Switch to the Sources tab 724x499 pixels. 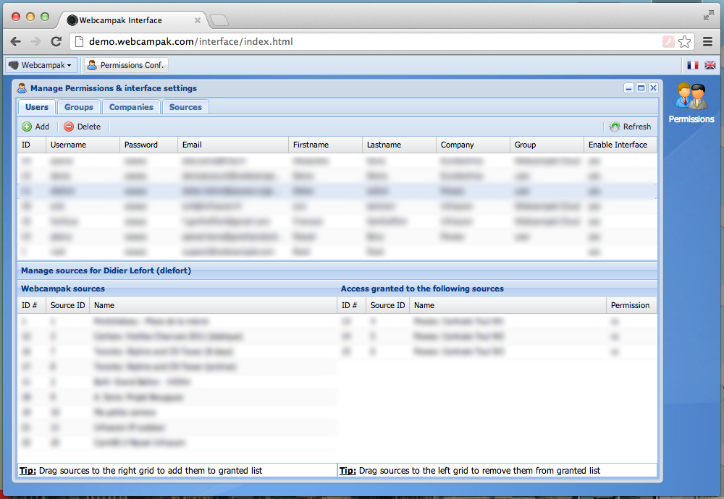(x=185, y=107)
